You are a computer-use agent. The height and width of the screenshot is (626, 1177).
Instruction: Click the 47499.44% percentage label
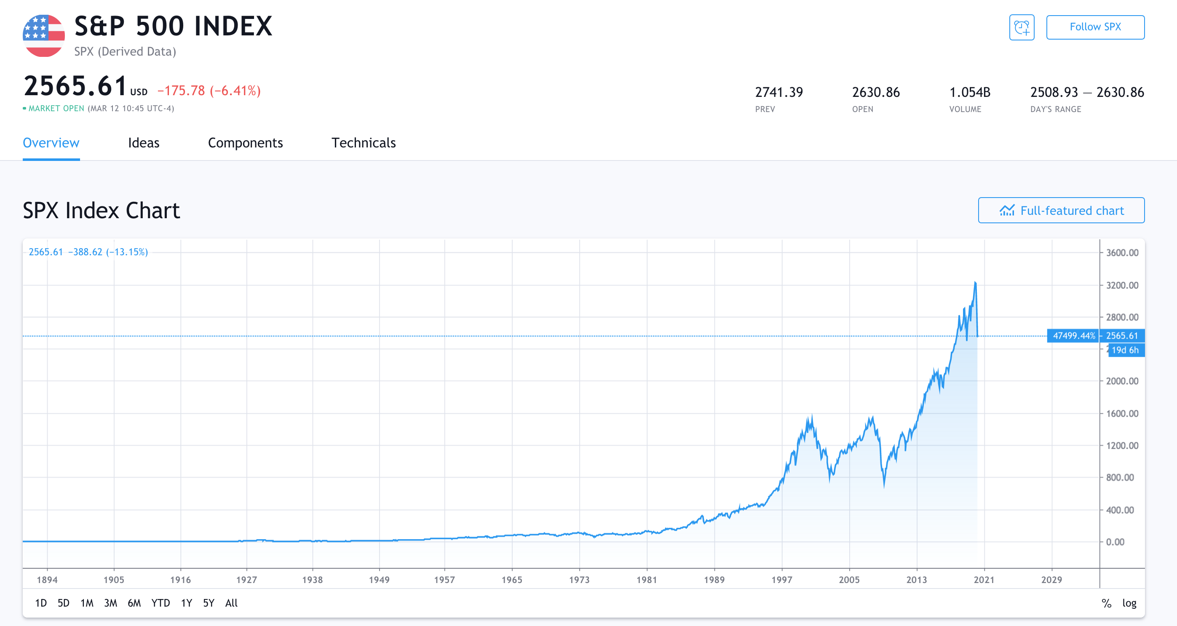tap(1073, 335)
